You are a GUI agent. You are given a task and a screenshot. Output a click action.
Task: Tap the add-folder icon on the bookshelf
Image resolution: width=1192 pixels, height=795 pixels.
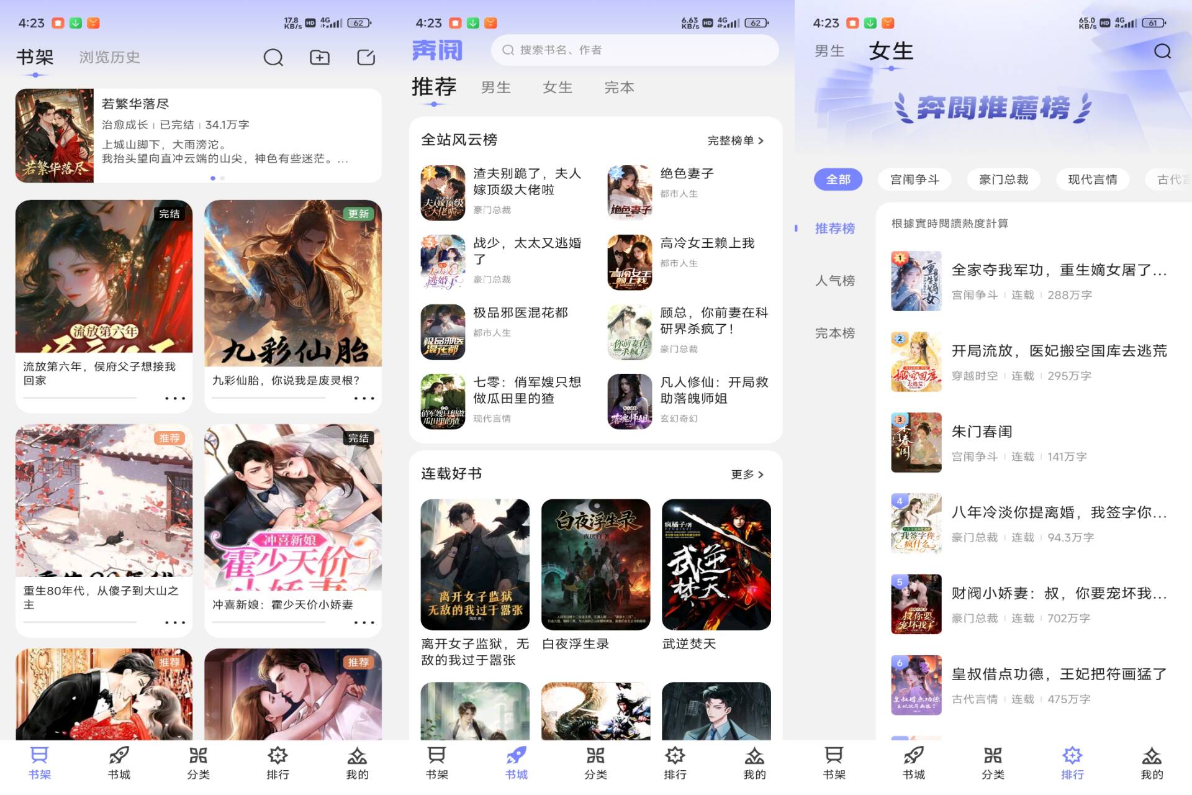click(320, 58)
